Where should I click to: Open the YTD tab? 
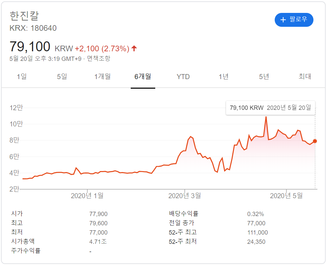(x=183, y=77)
